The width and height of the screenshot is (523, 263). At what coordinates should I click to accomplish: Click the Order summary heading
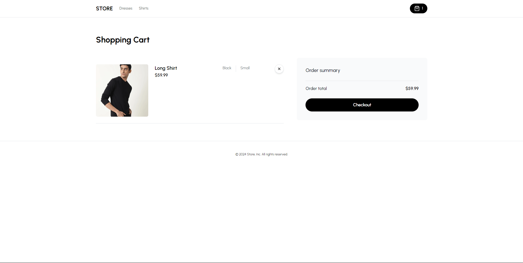click(323, 70)
